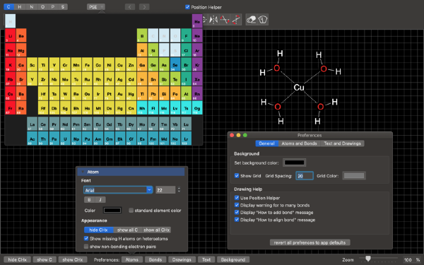Viewport: 424px width, 265px height.
Task: Select S in the top element selector
Action: point(63,7)
